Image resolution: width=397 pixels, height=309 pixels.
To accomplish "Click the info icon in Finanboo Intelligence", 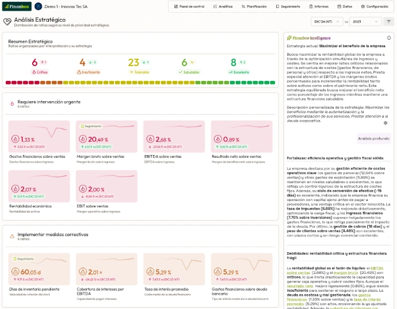I will pyautogui.click(x=389, y=38).
